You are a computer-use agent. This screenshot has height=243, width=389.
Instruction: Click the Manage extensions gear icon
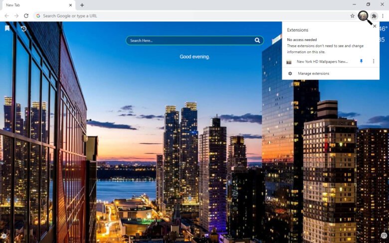coord(290,74)
